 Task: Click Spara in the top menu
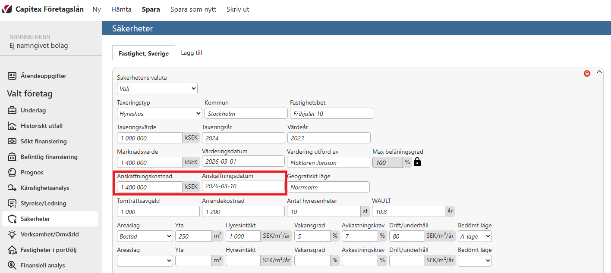(151, 9)
